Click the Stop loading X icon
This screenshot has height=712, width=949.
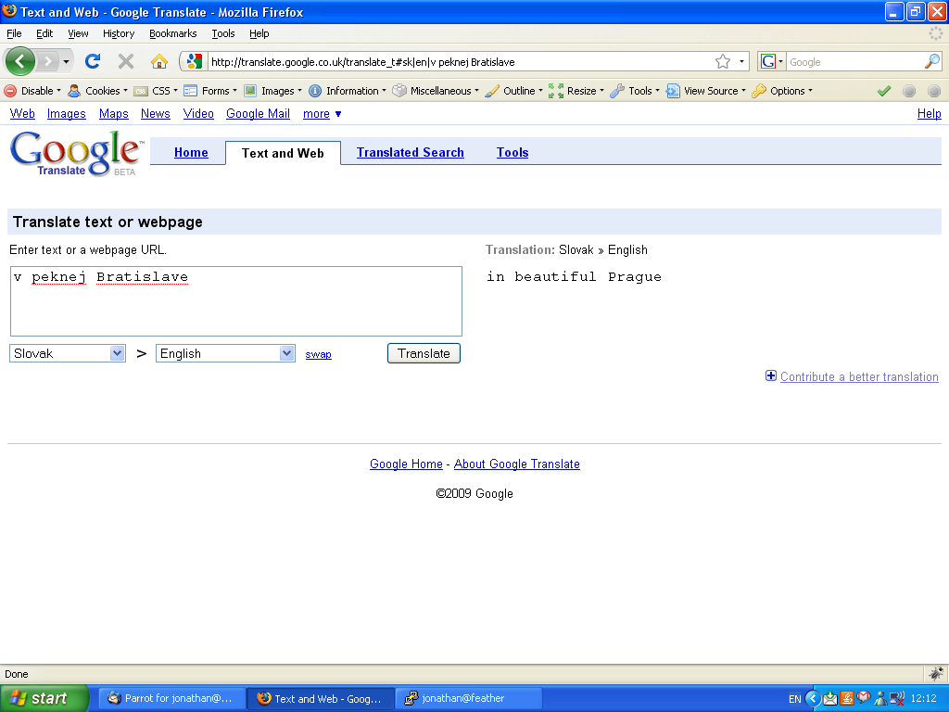(x=126, y=61)
